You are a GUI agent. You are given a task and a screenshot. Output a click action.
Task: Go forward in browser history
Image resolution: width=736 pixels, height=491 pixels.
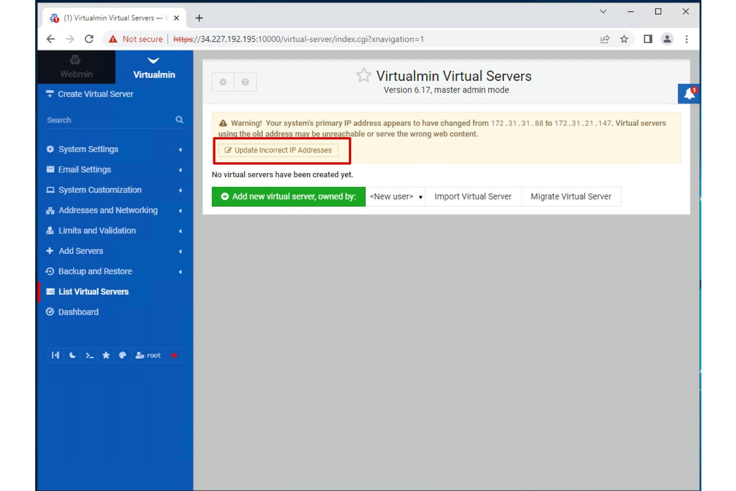pyautogui.click(x=70, y=39)
